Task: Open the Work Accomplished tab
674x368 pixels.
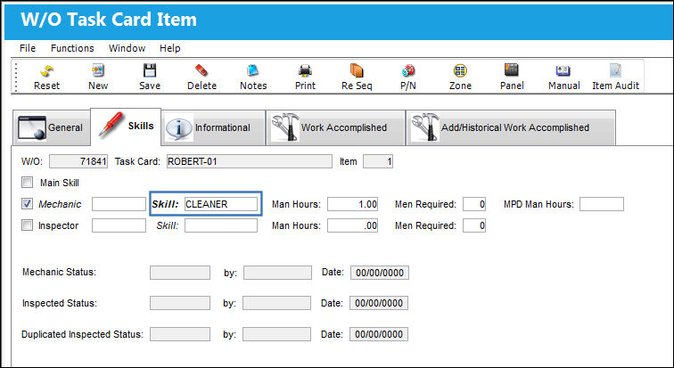Action: (335, 127)
